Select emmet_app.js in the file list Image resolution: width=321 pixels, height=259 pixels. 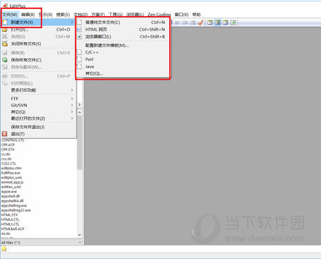[13, 182]
